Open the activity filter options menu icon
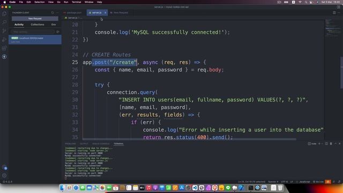 pos(58,32)
